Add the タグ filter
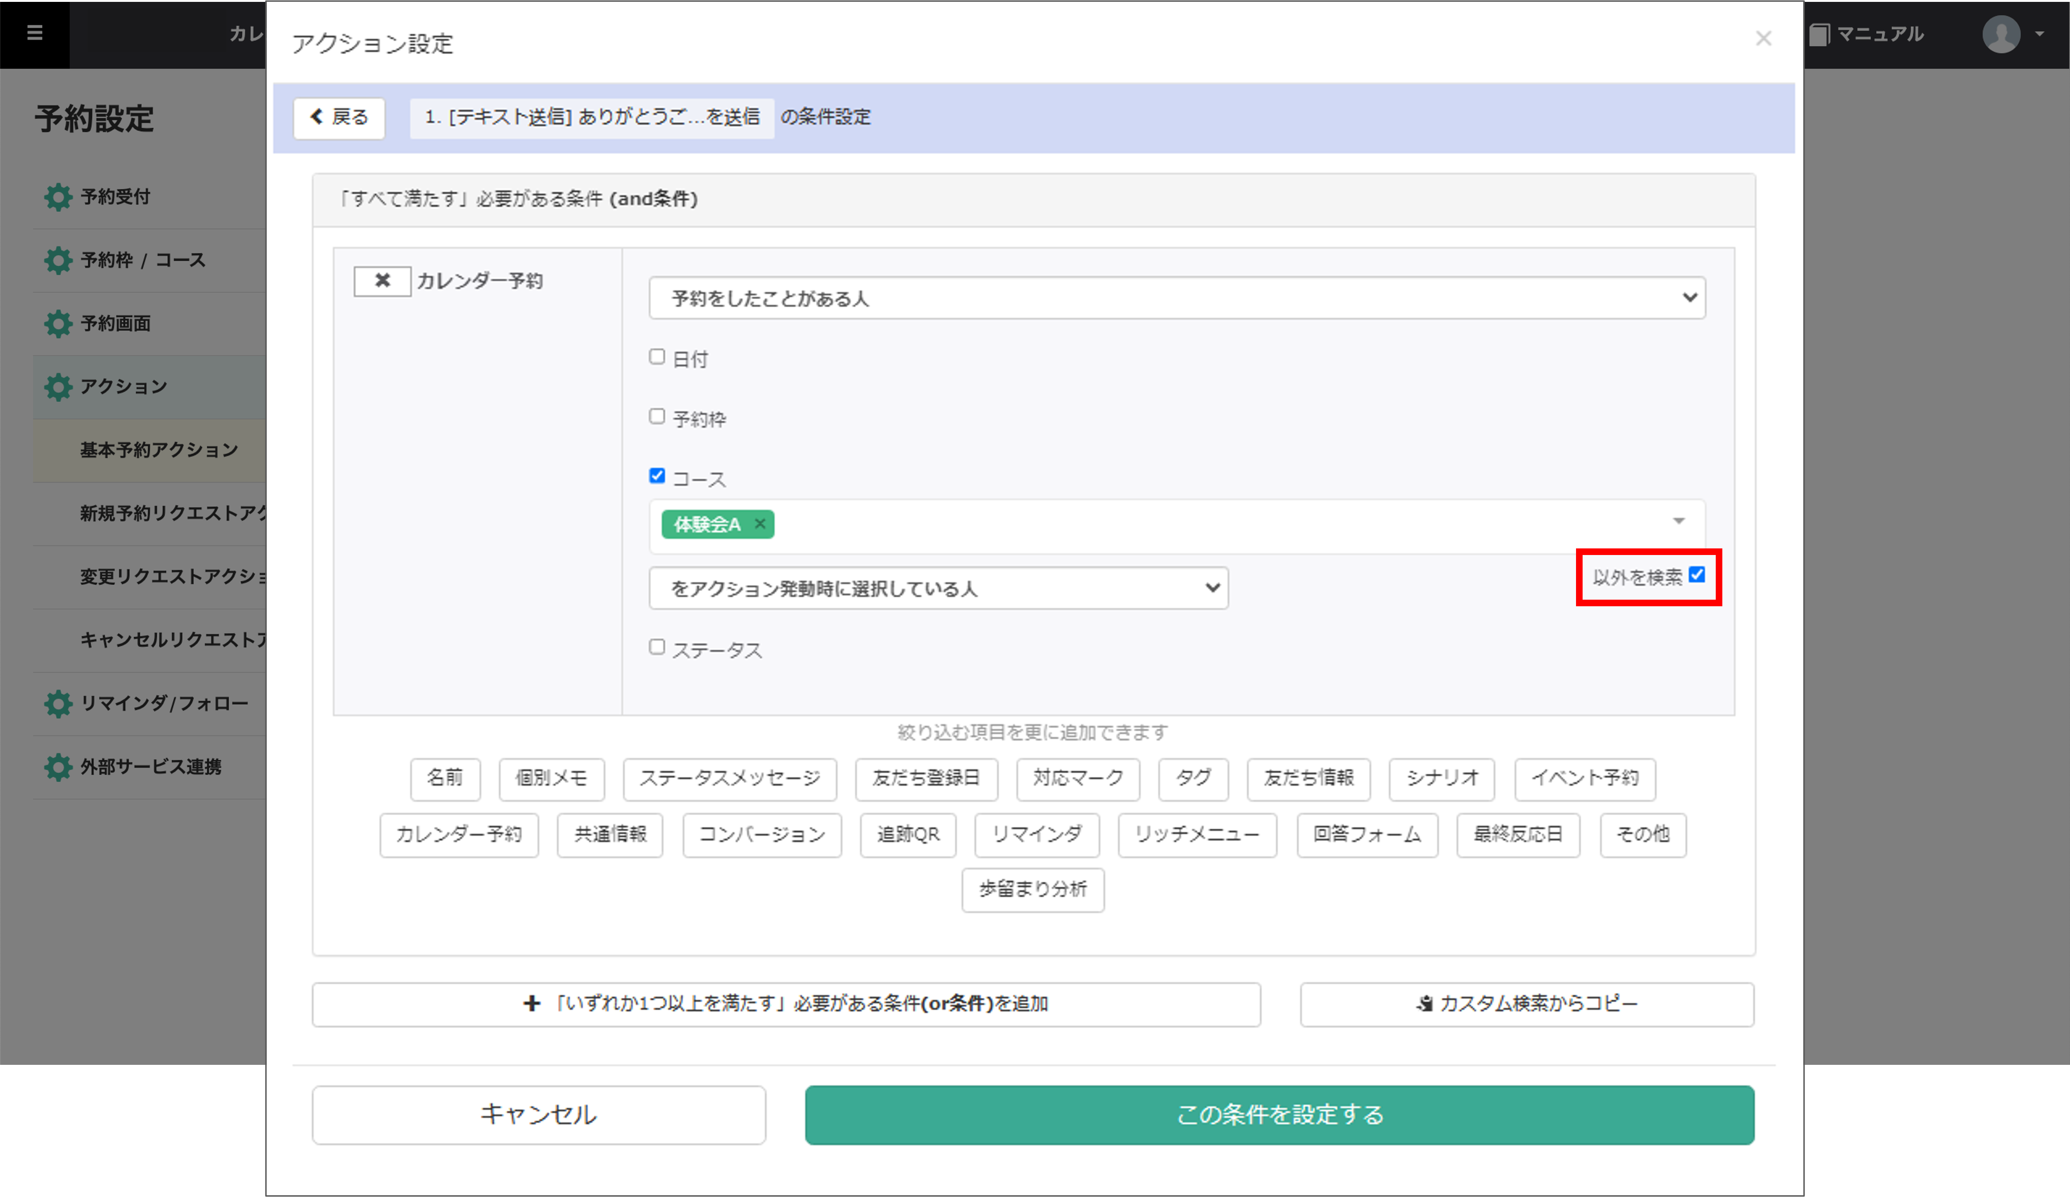This screenshot has height=1197, width=2070. [1193, 778]
